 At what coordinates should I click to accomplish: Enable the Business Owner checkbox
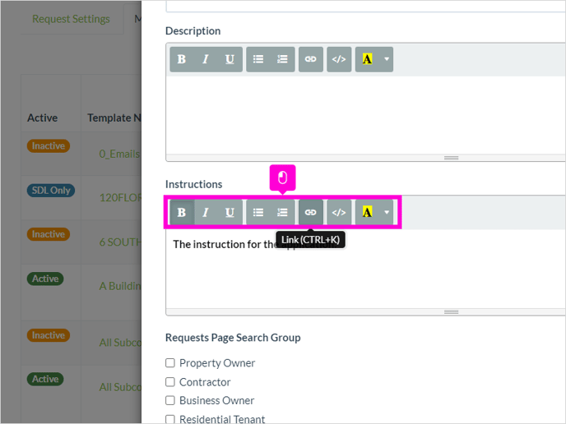(x=170, y=400)
